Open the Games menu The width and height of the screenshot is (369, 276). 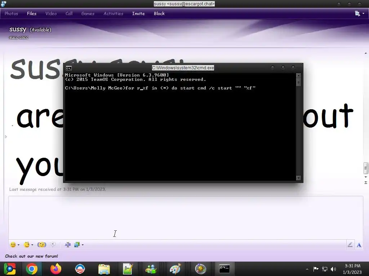[88, 14]
